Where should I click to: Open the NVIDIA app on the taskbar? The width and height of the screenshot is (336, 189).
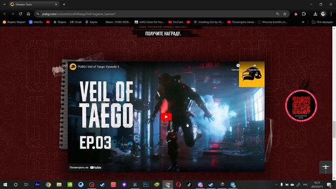(x=70, y=184)
